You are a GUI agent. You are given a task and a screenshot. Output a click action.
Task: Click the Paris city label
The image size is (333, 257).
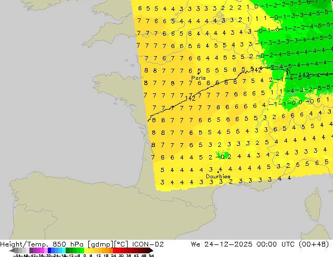[199, 78]
